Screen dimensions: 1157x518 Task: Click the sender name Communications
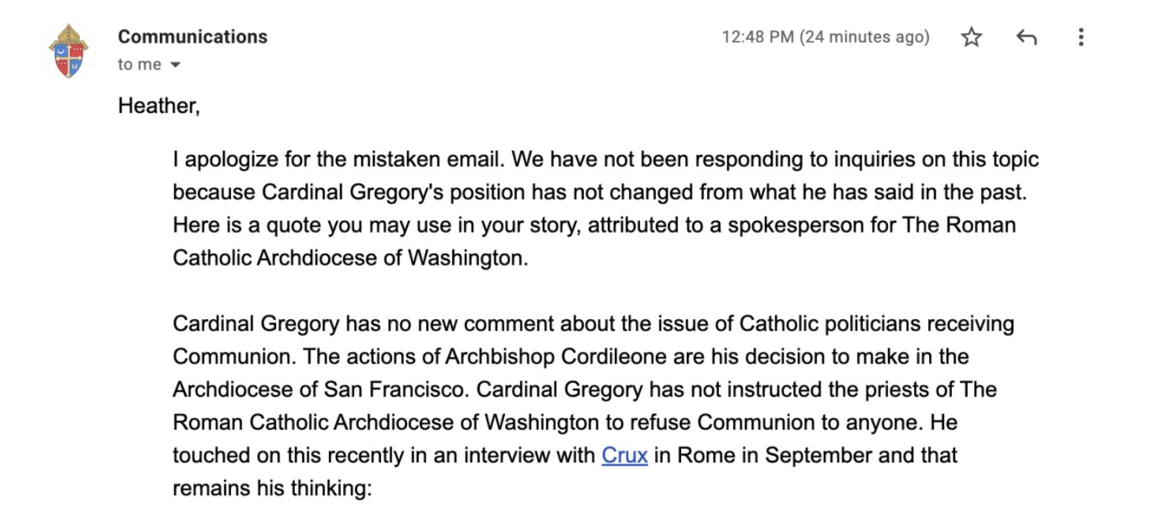pos(192,36)
